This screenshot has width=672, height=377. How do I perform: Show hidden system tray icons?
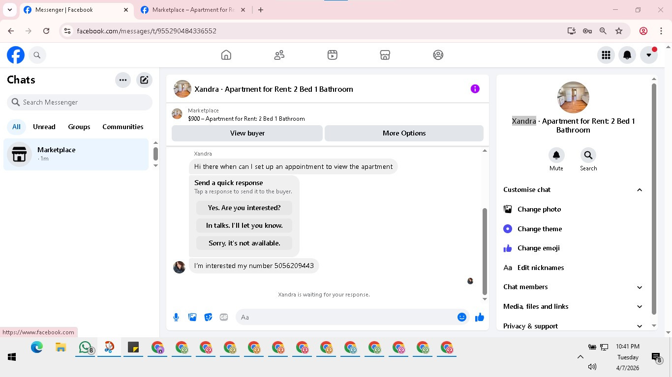pos(580,357)
